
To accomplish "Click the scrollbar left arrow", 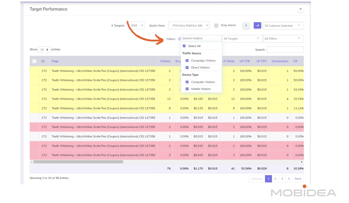I will [31, 162].
